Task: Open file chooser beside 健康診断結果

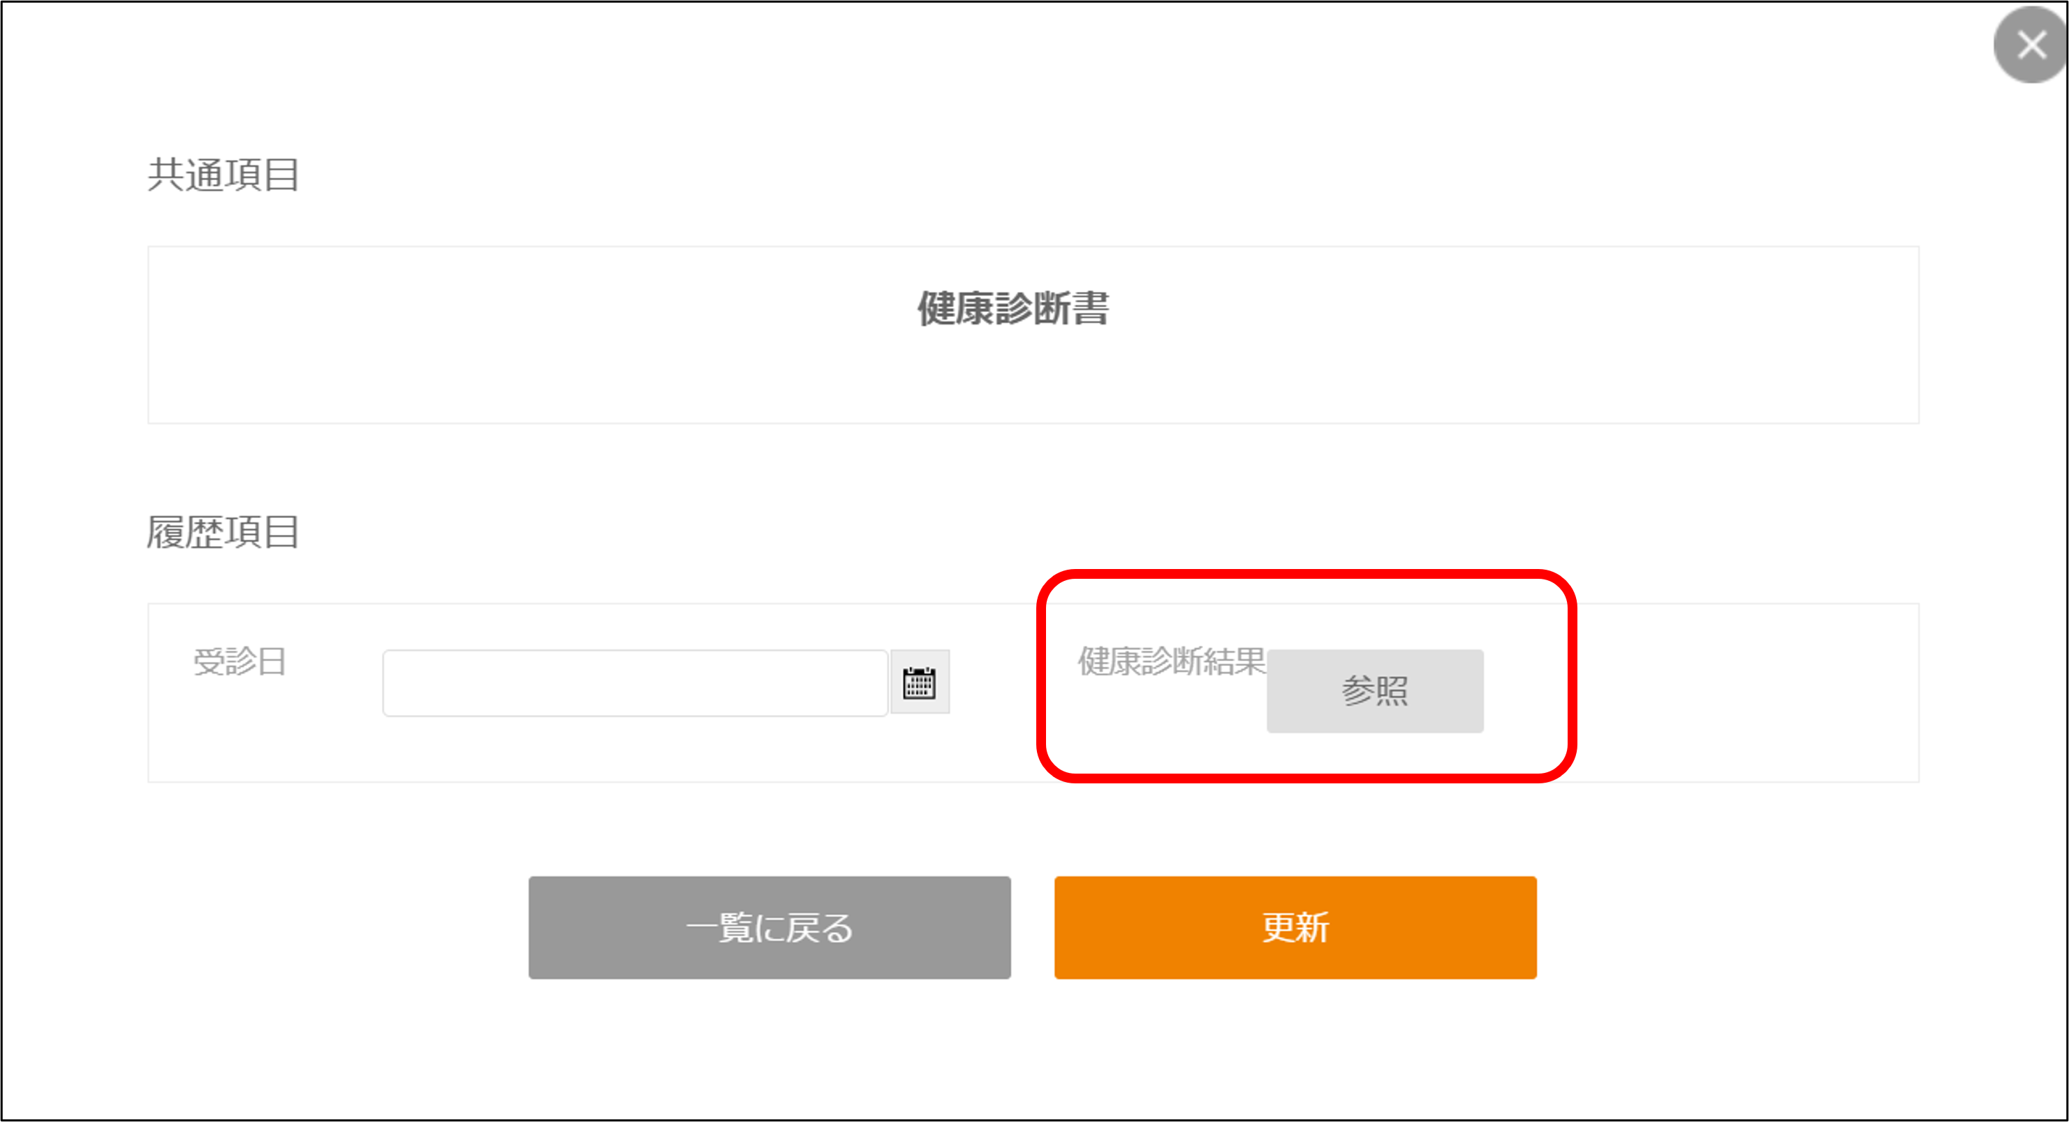Action: coord(1374,691)
